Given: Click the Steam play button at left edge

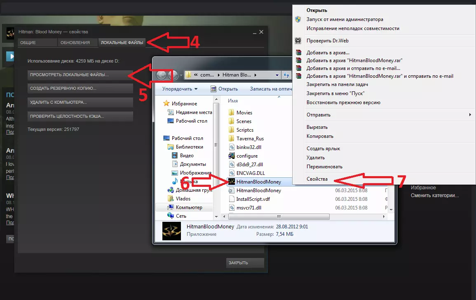Looking at the screenshot, I should pos(10,56).
